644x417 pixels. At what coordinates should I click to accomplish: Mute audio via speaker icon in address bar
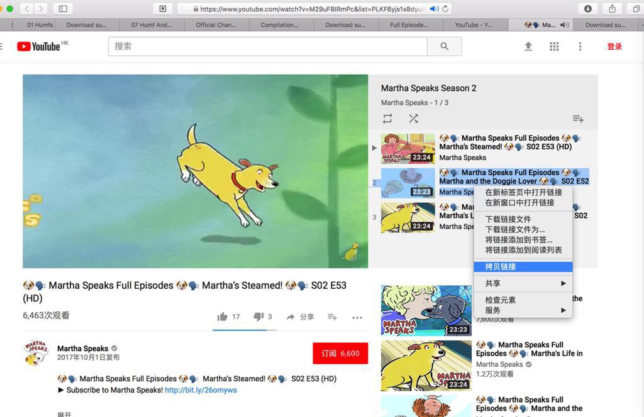click(434, 9)
